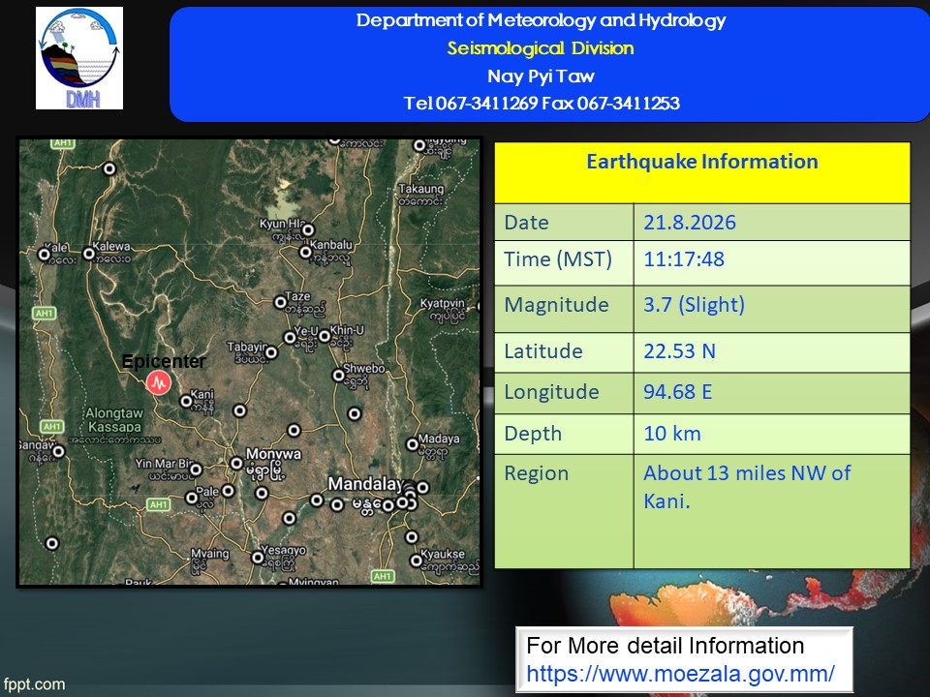930x697 pixels.
Task: Click the For More detail Information text
Action: (x=665, y=646)
